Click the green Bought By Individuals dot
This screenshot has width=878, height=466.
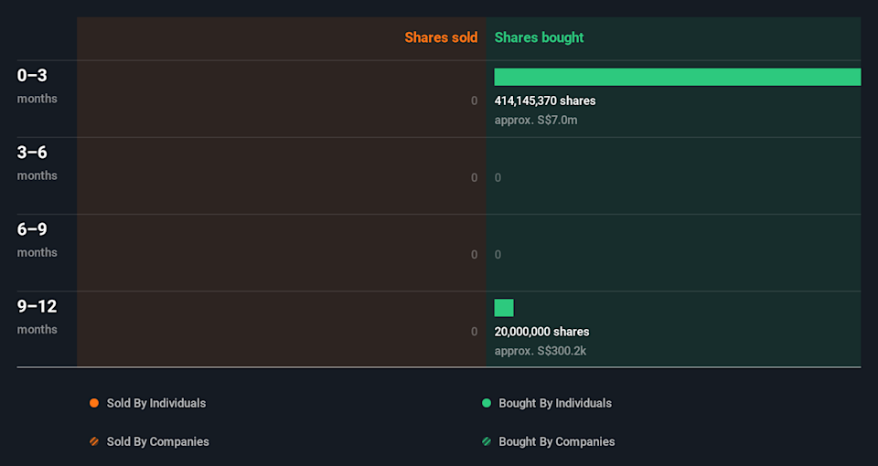[x=487, y=403]
